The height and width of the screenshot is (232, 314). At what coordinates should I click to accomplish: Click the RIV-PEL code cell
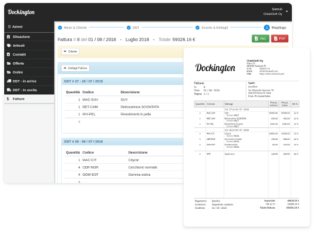89,114
